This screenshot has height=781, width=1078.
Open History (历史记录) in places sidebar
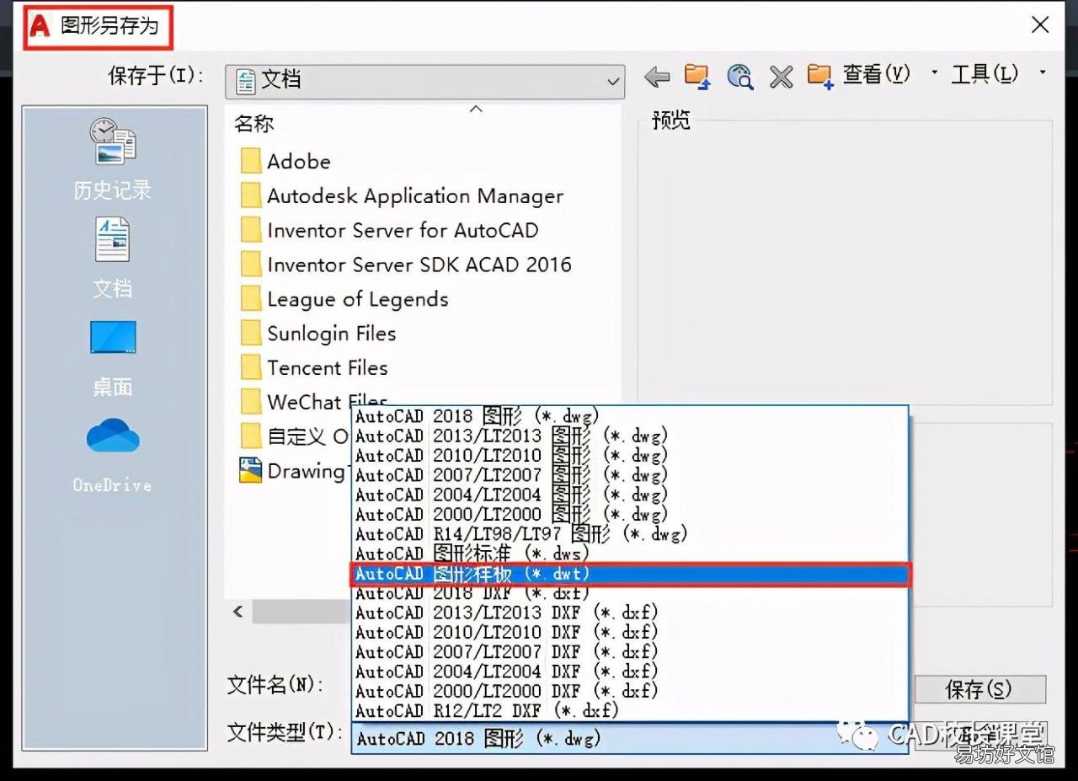point(113,160)
